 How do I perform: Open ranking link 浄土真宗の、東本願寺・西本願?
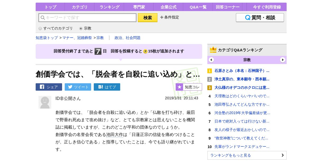click(242, 79)
